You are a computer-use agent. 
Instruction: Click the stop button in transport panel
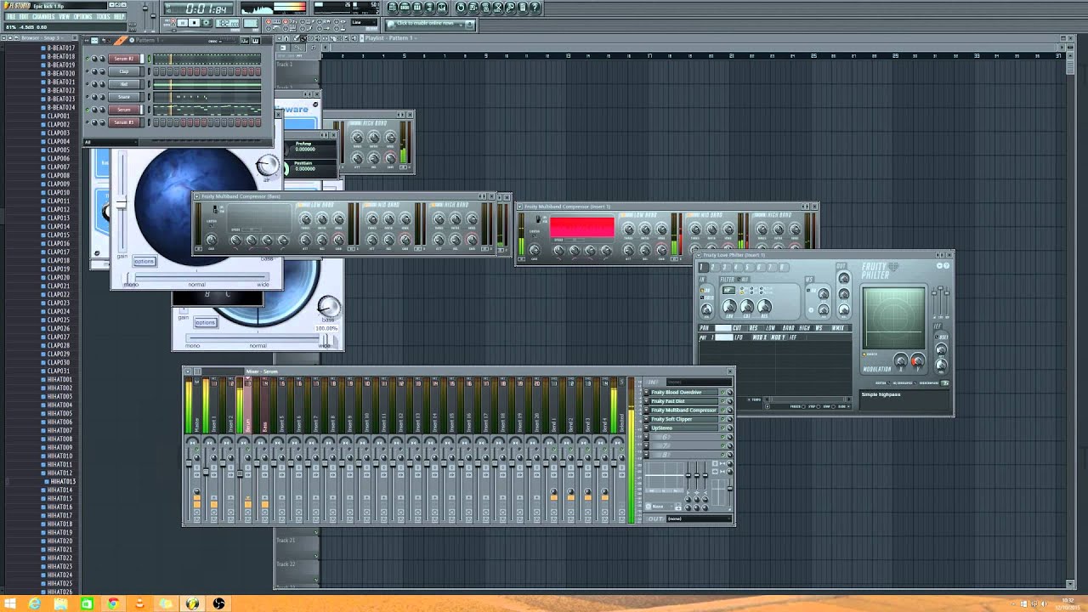194,23
